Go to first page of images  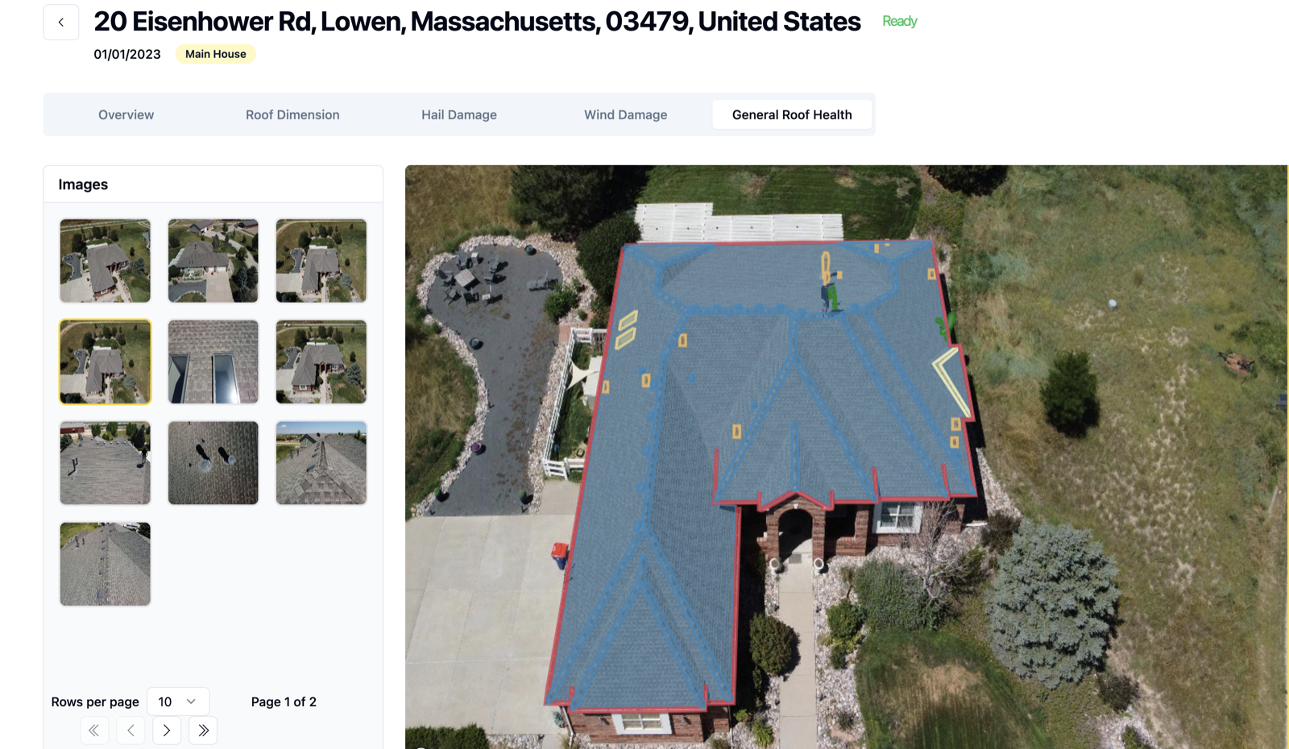click(94, 730)
